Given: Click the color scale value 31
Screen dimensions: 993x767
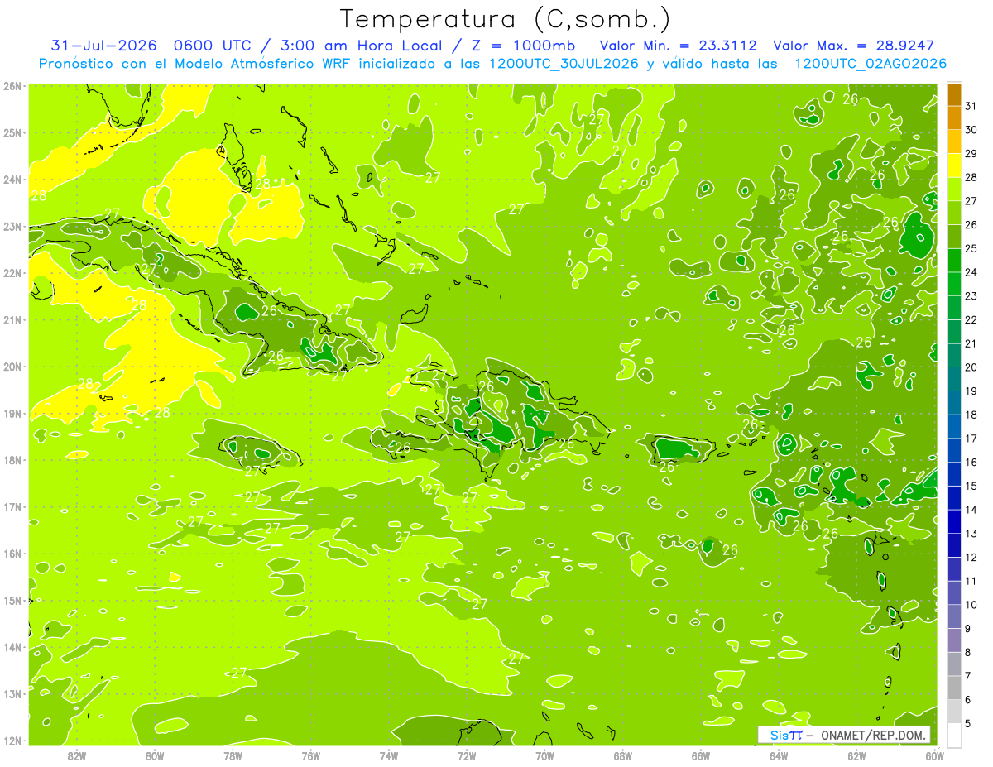Looking at the screenshot, I should point(971,106).
